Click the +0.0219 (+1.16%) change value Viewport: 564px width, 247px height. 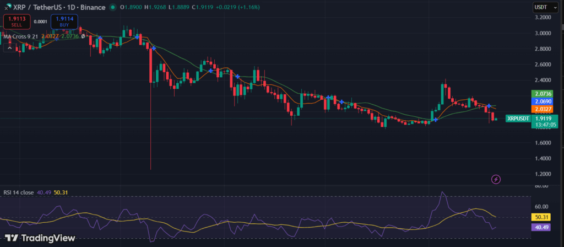click(237, 7)
